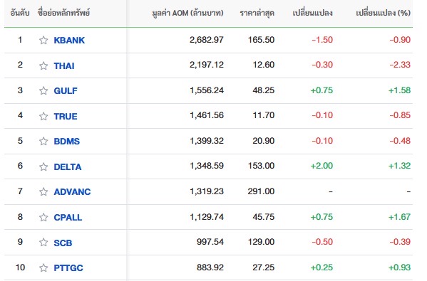View details for DELTA symbol
This screenshot has width=427, height=281.
pos(68,166)
